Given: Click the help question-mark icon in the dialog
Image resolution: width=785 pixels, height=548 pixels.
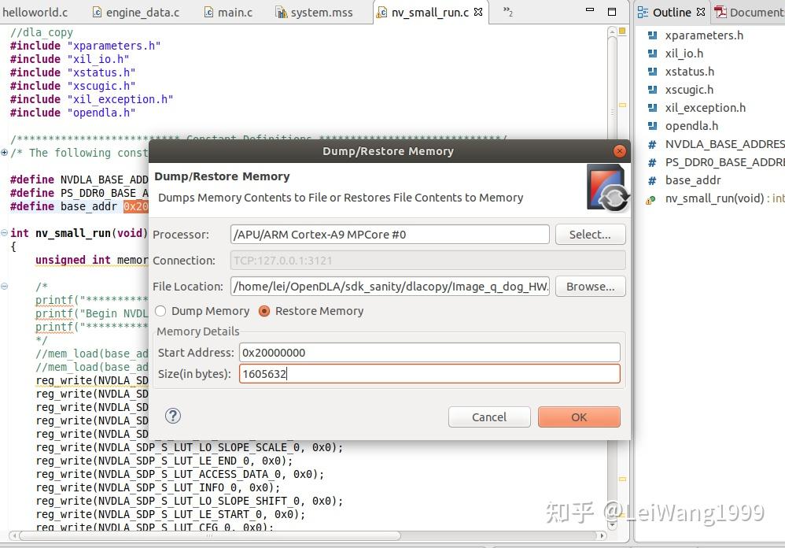Looking at the screenshot, I should [172, 416].
